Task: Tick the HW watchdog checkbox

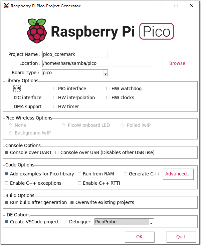Action: [x=108, y=89]
